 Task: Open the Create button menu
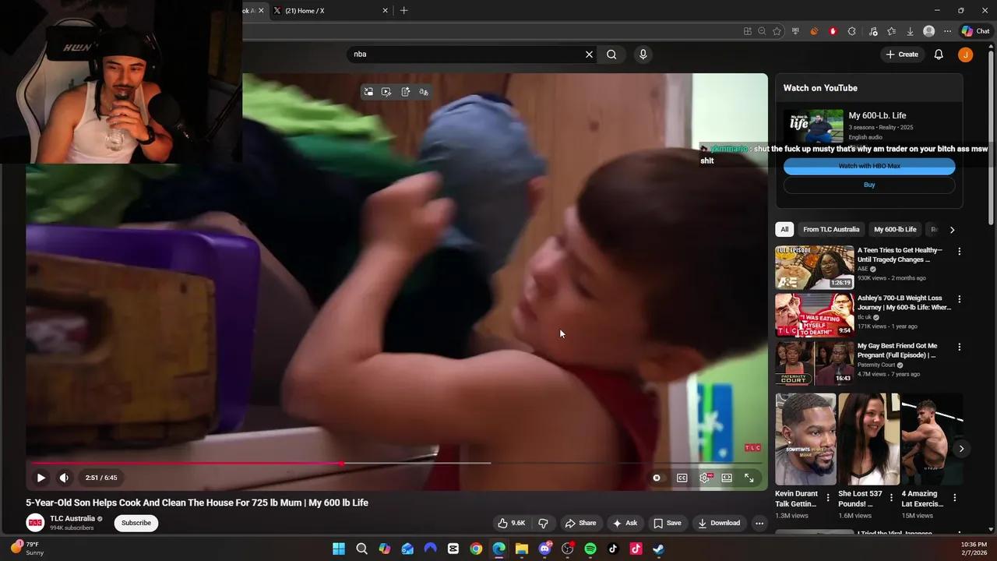pyautogui.click(x=902, y=54)
